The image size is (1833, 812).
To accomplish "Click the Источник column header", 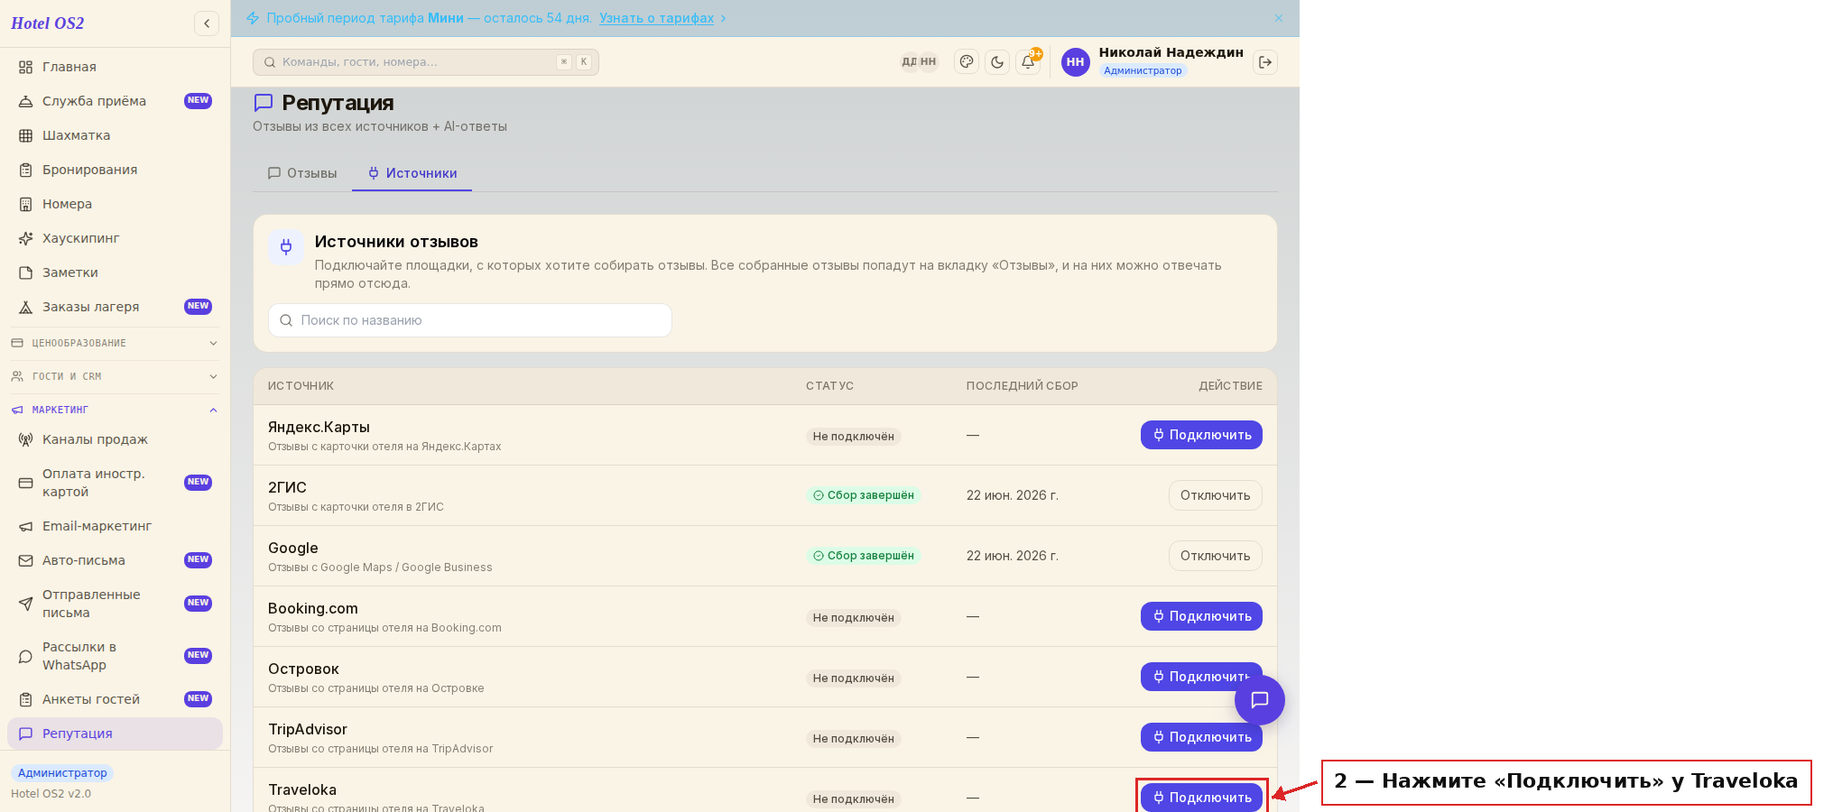I will 301,386.
